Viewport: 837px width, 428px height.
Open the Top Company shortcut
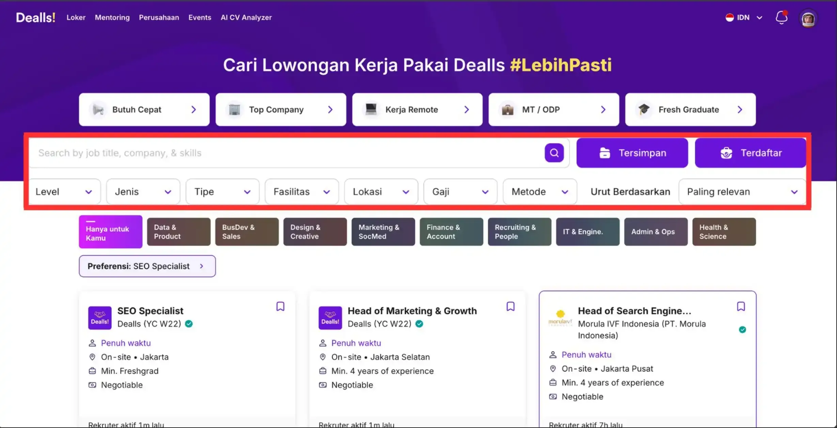coord(281,110)
